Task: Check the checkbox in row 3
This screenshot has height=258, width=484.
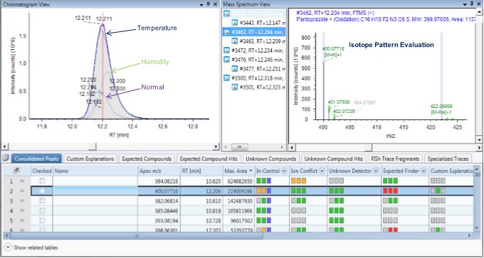Action: tap(42, 200)
